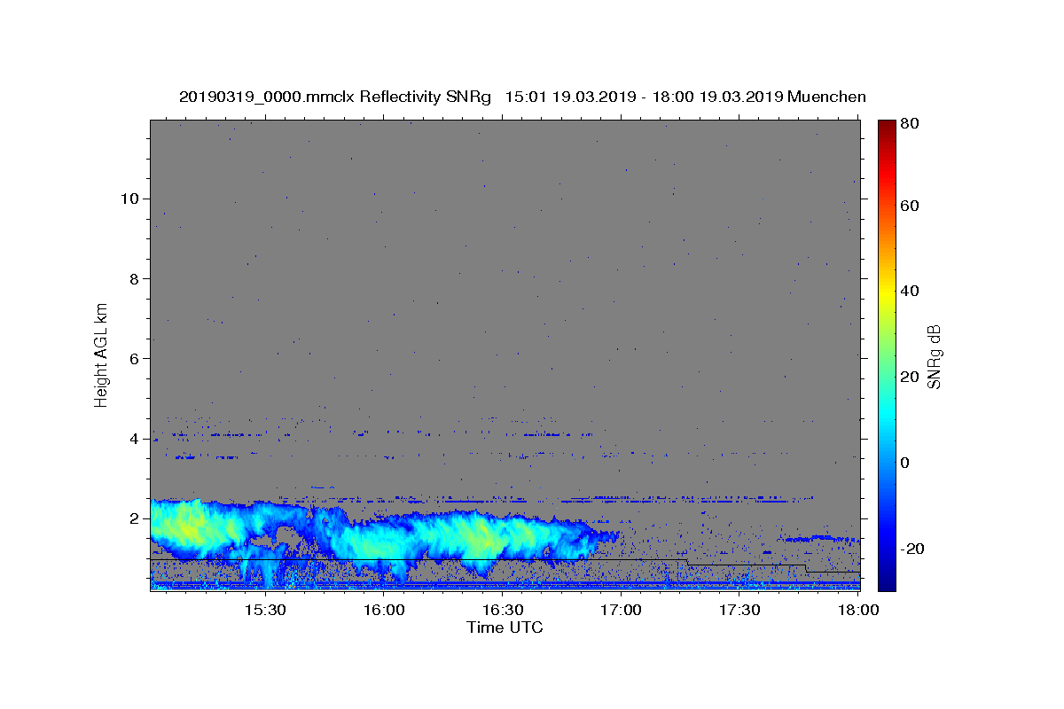Pick the dark red top of colorbar
The width and height of the screenshot is (1064, 709).
887,126
